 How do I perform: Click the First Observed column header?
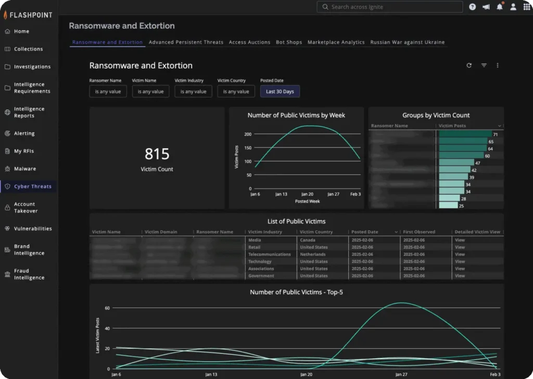419,232
